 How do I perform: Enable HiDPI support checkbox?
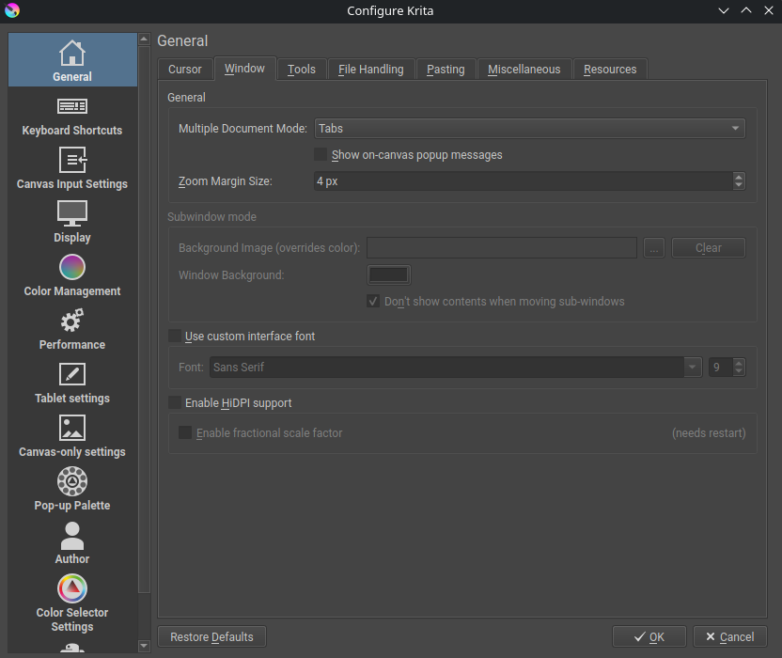click(175, 403)
